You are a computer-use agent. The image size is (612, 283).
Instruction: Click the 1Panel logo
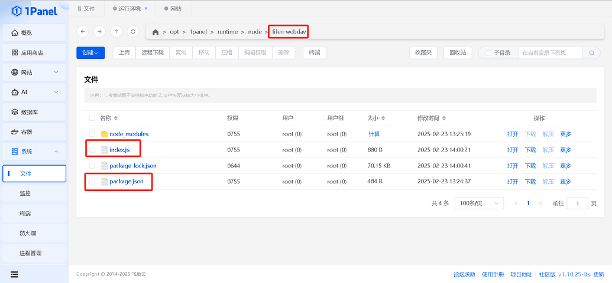click(34, 11)
